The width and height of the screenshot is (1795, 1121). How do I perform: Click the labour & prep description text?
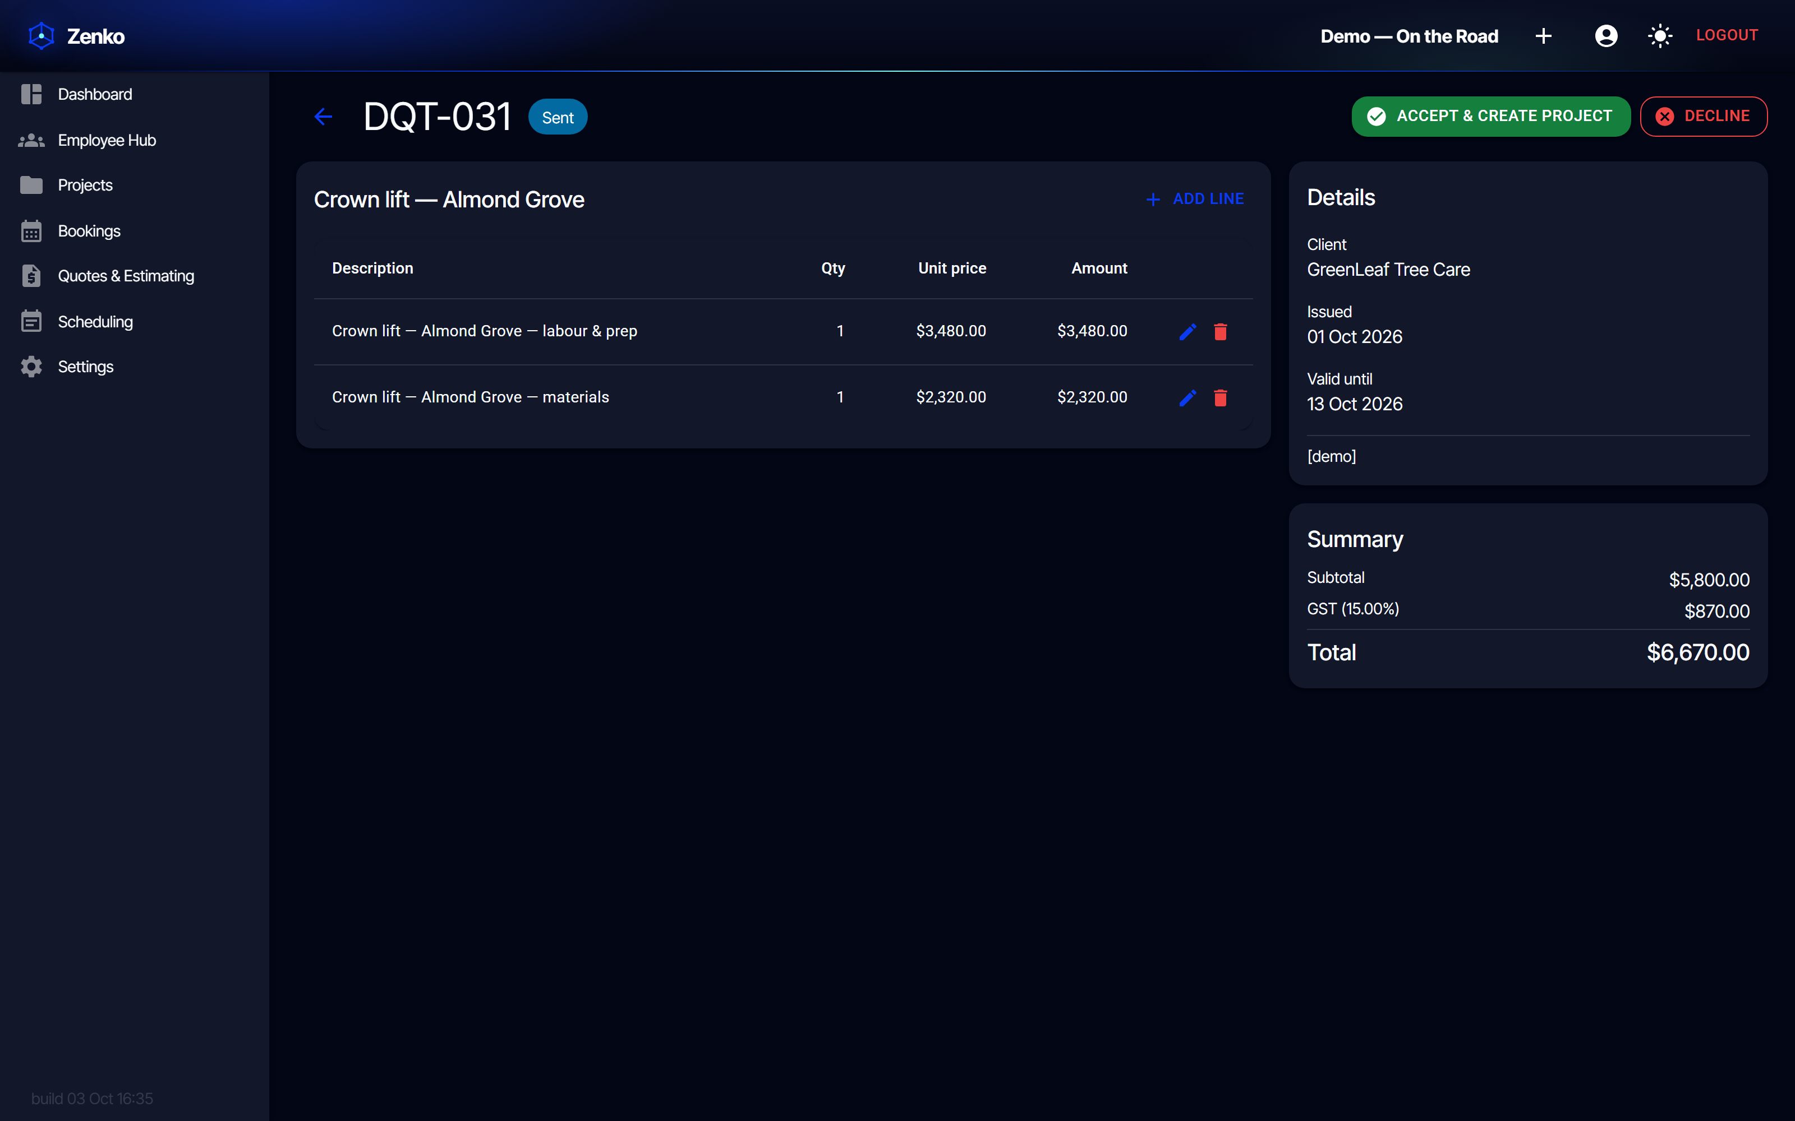coord(484,331)
